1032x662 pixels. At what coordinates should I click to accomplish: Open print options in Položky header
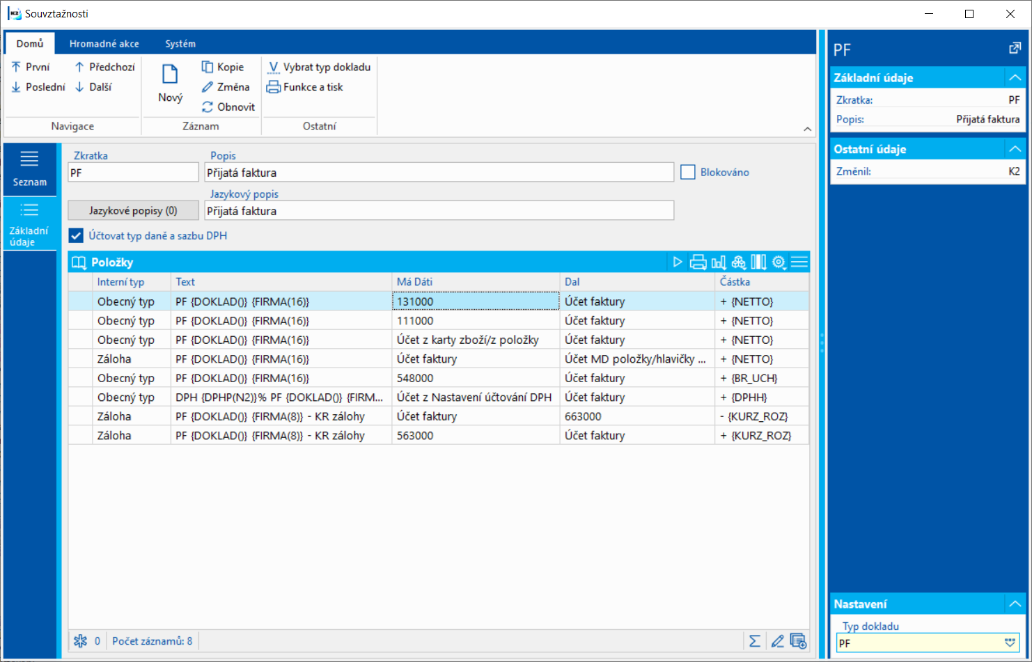click(x=698, y=262)
